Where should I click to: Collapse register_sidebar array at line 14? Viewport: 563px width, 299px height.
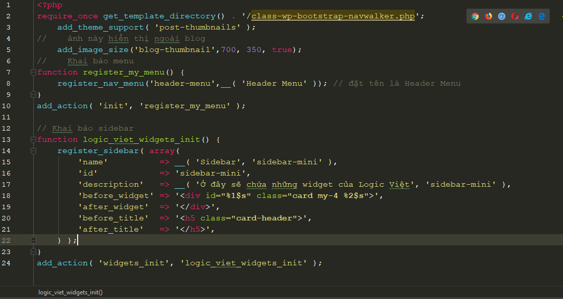(x=33, y=151)
